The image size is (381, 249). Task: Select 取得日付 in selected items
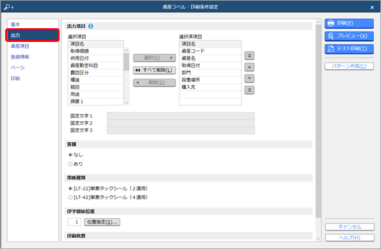[210, 66]
